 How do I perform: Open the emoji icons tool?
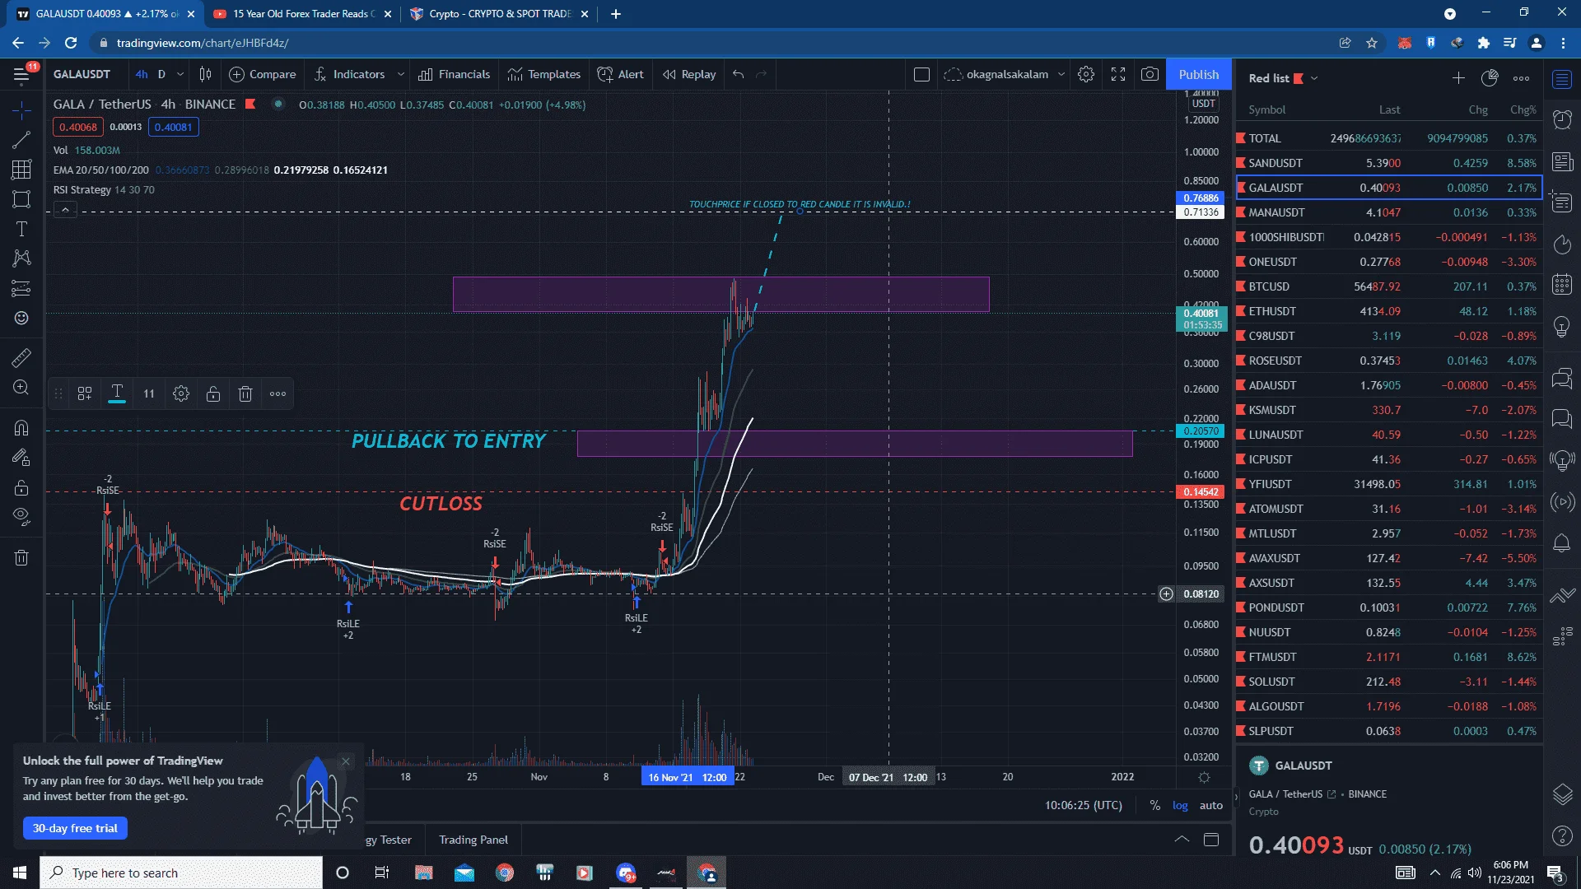pyautogui.click(x=21, y=318)
